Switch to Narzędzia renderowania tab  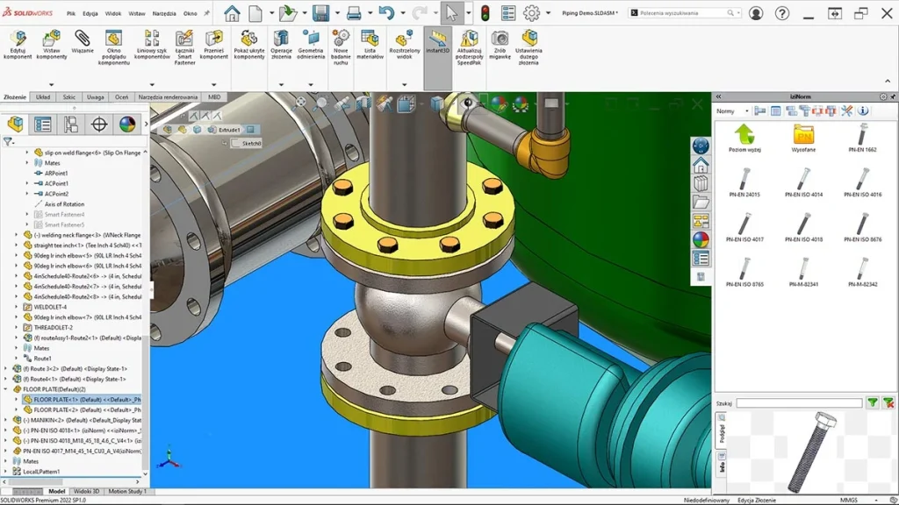tap(168, 96)
